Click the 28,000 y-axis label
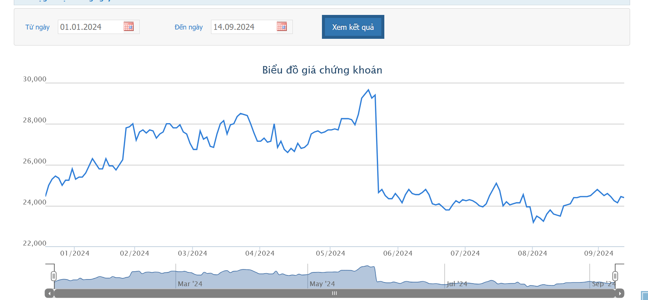Image resolution: width=648 pixels, height=300 pixels. tap(35, 120)
